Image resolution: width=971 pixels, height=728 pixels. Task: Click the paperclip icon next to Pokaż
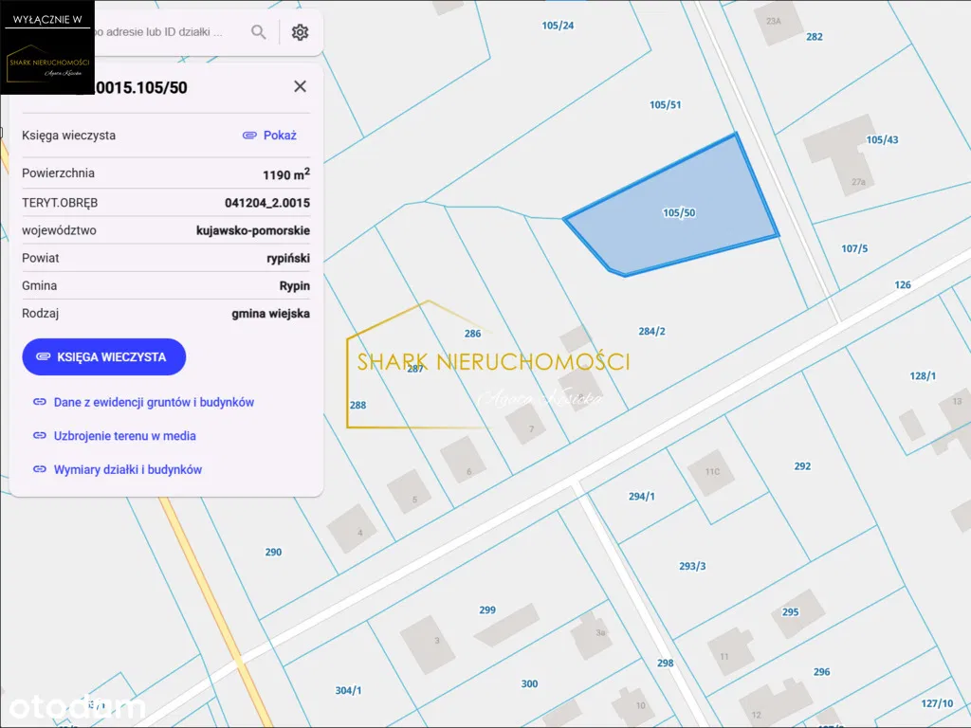249,135
